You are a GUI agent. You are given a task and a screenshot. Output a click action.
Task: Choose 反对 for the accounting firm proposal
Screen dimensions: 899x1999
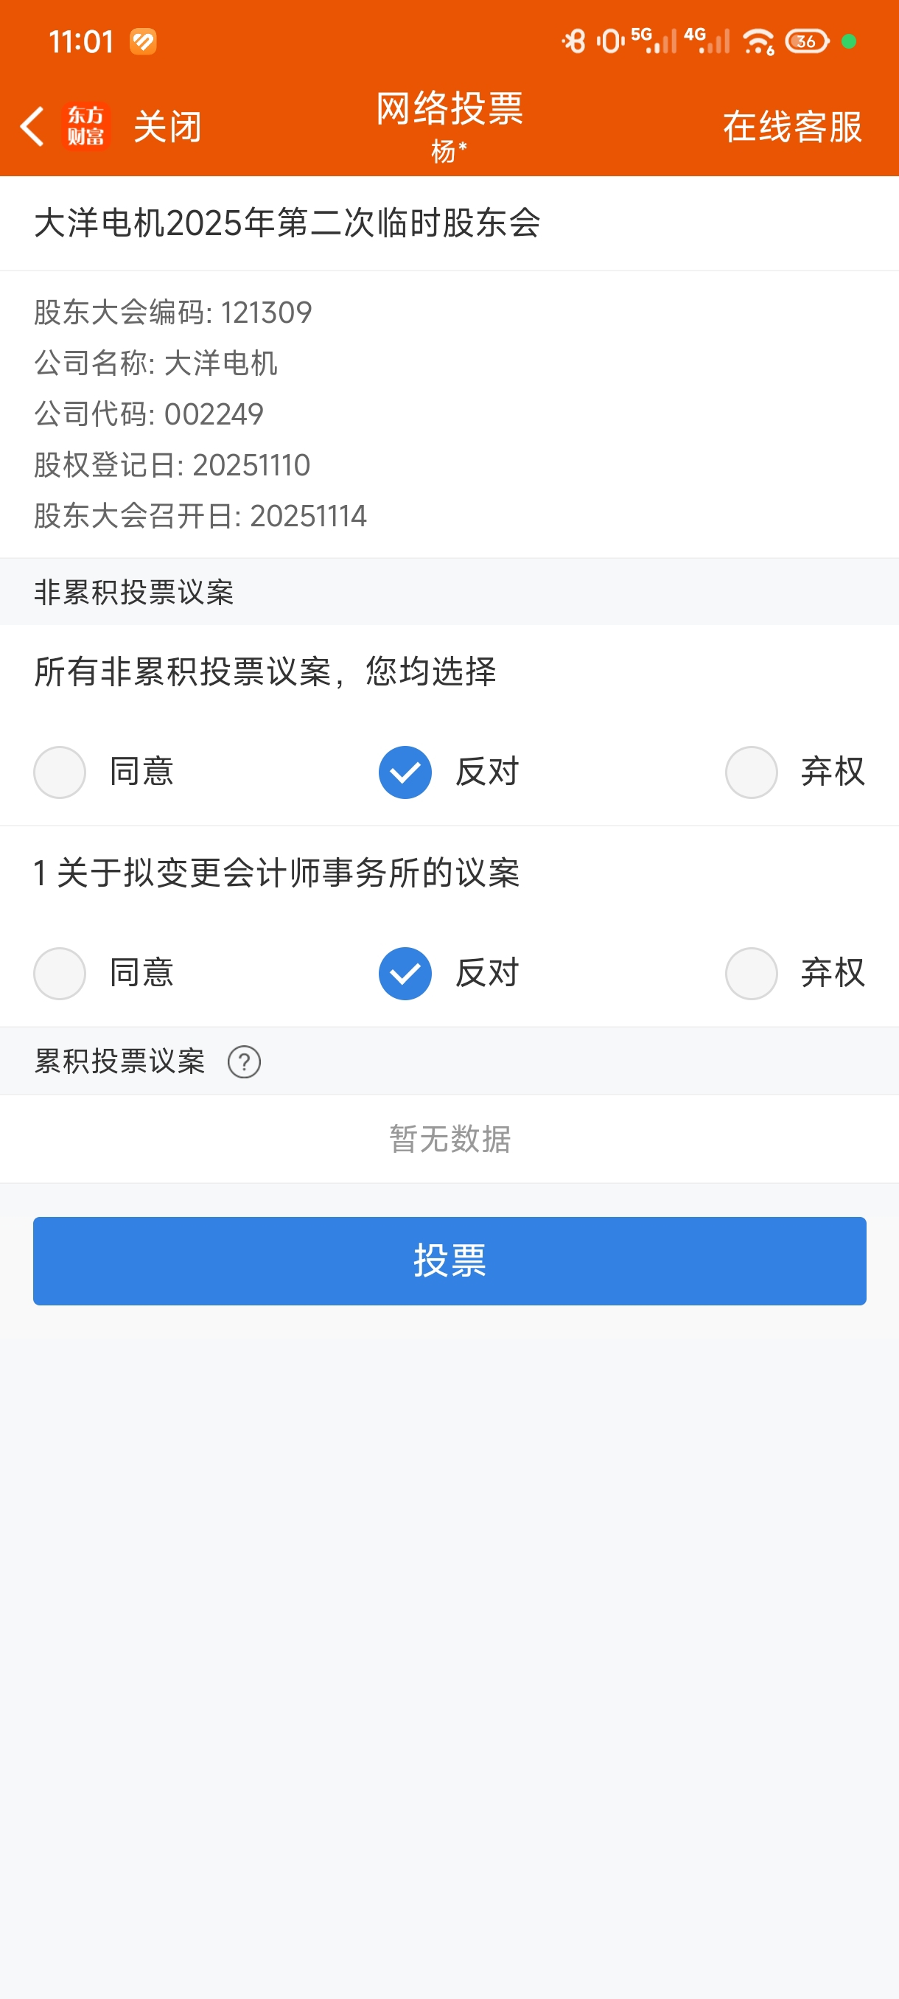[405, 973]
